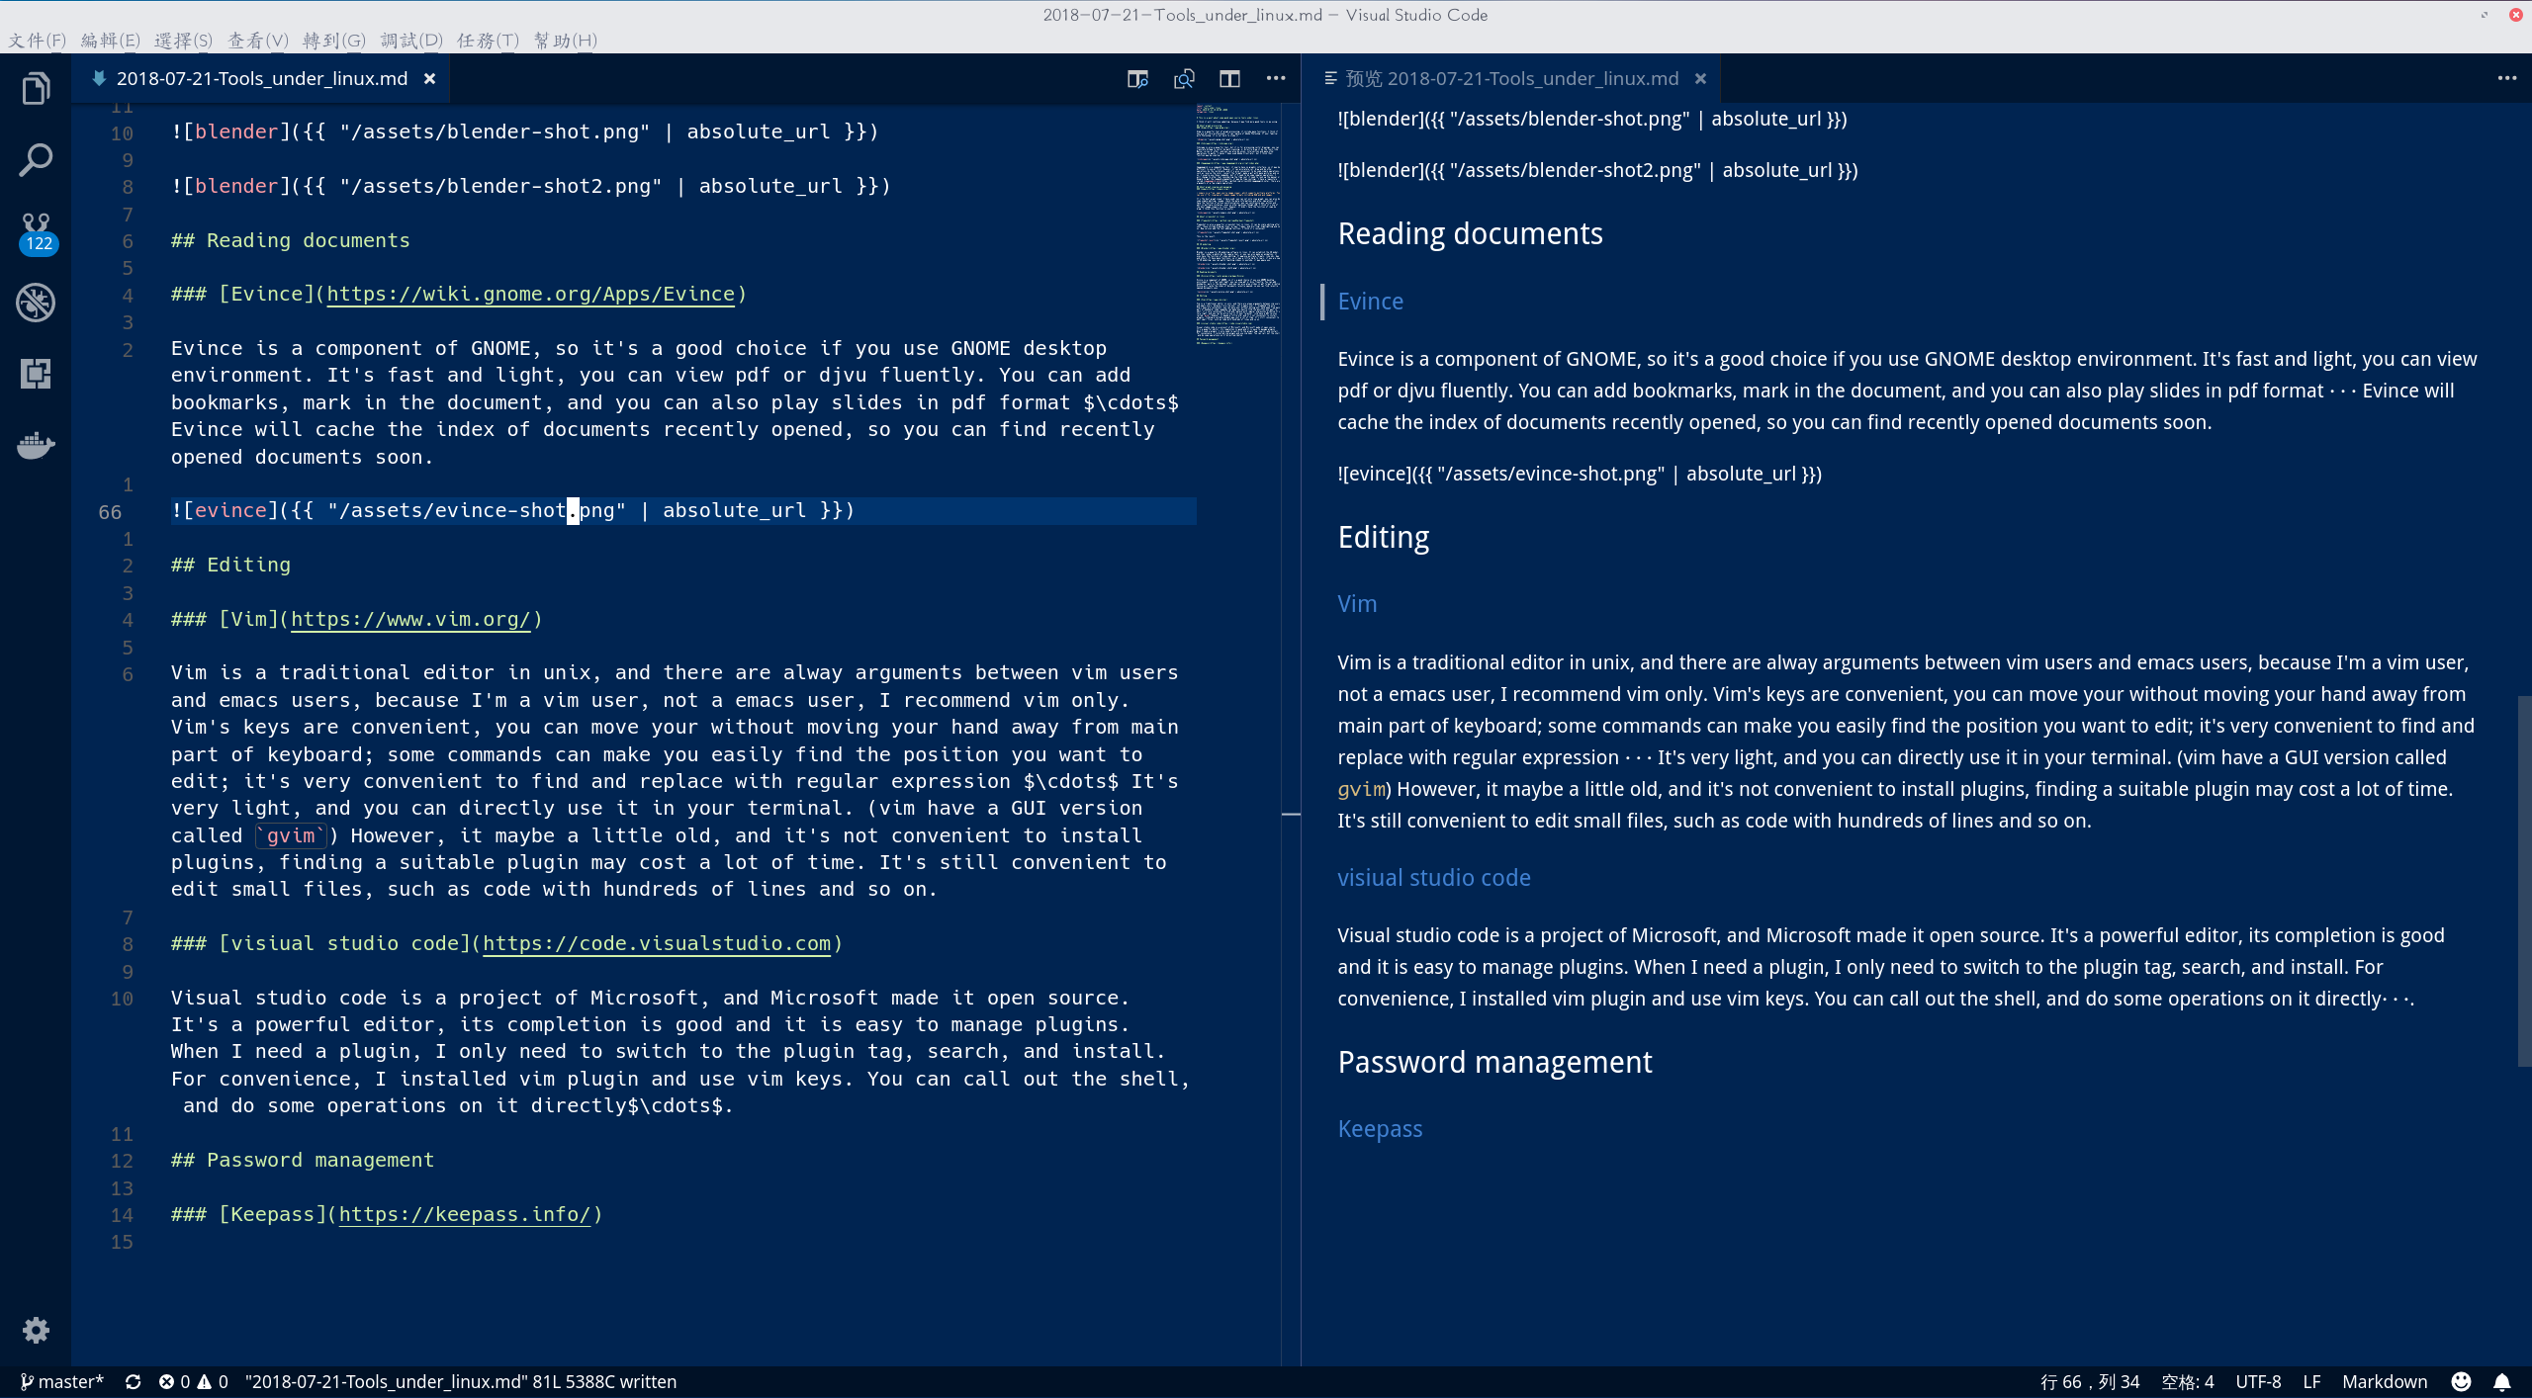This screenshot has width=2532, height=1398.
Task: Select the 2018-07-21-Tools_under_linux.md editor tab
Action: (261, 79)
